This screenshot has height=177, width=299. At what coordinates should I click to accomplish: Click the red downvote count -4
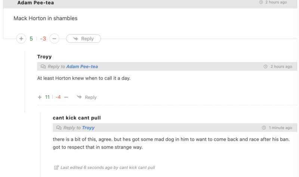[x=58, y=97]
